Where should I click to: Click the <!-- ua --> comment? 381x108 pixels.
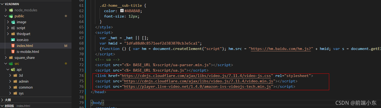point(107,60)
